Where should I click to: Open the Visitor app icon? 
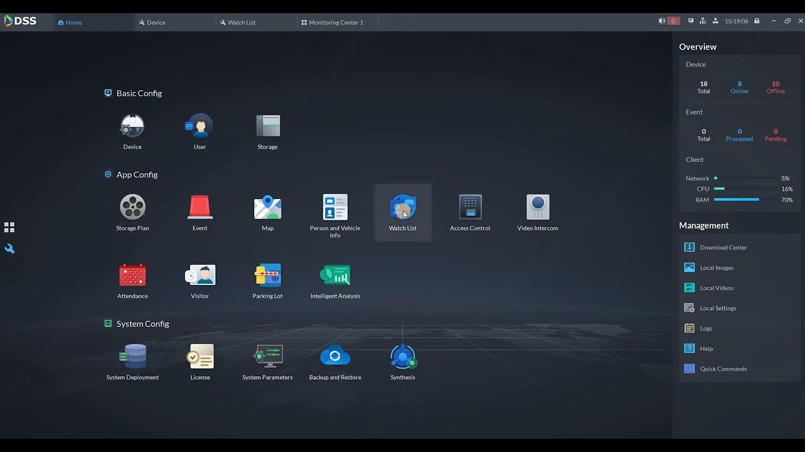[200, 275]
